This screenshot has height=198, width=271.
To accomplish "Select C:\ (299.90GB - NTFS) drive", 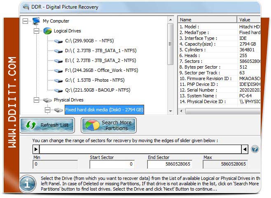I will point(89,41).
